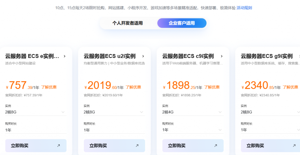300x155 pixels.
Task: Click 购买时长 1年 field in u2i实例 card
Action: (114, 130)
